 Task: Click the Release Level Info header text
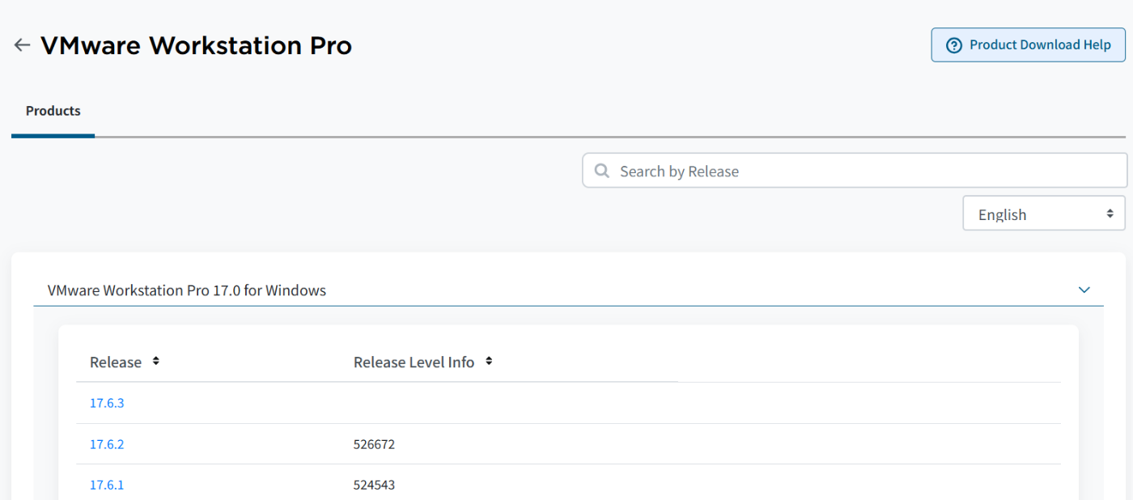click(414, 362)
